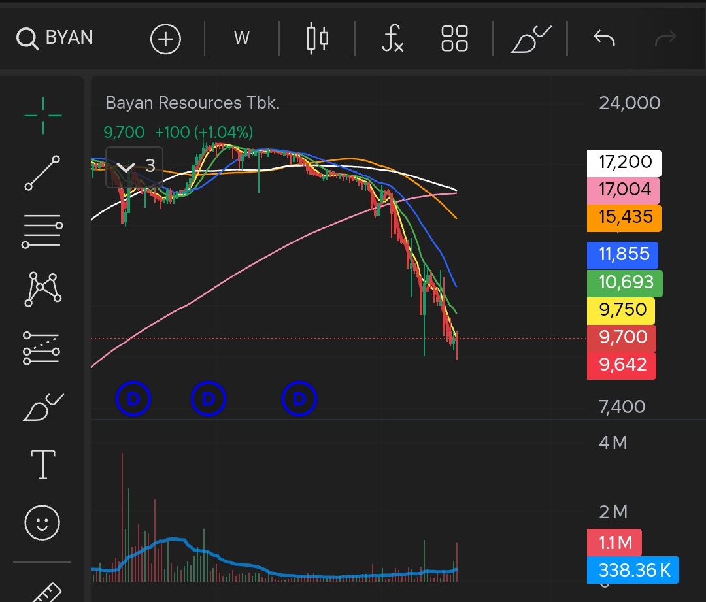This screenshot has height=602, width=706.
Task: Click the 2 M volume axis label
Action: coord(613,512)
